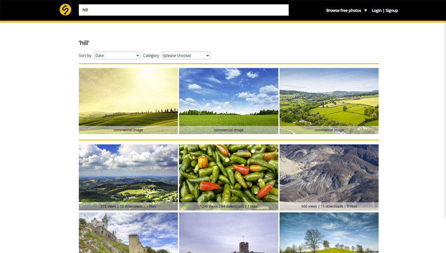Click the yellow site logo icon
The width and height of the screenshot is (446, 253).
(65, 9)
